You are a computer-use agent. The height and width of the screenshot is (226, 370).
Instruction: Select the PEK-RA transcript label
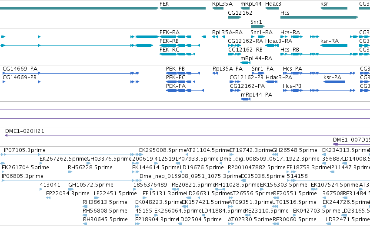[170, 32]
